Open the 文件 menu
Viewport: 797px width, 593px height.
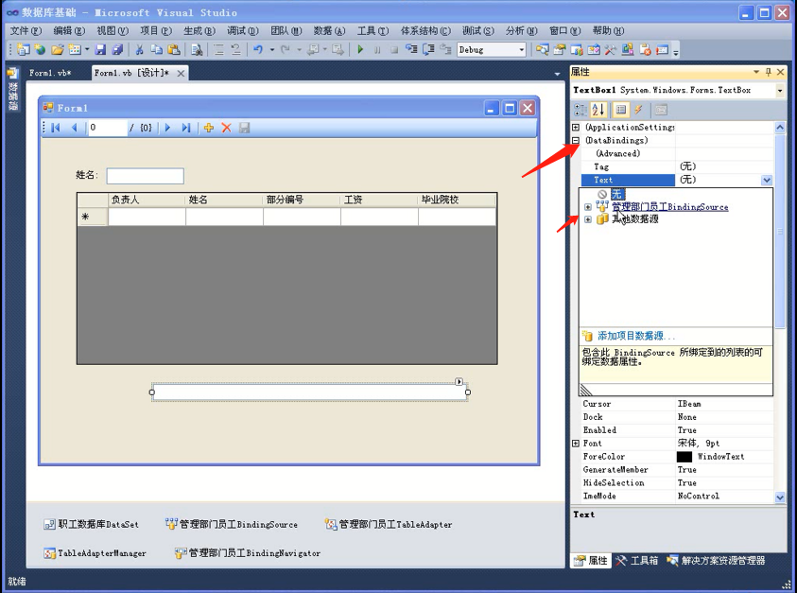click(26, 31)
